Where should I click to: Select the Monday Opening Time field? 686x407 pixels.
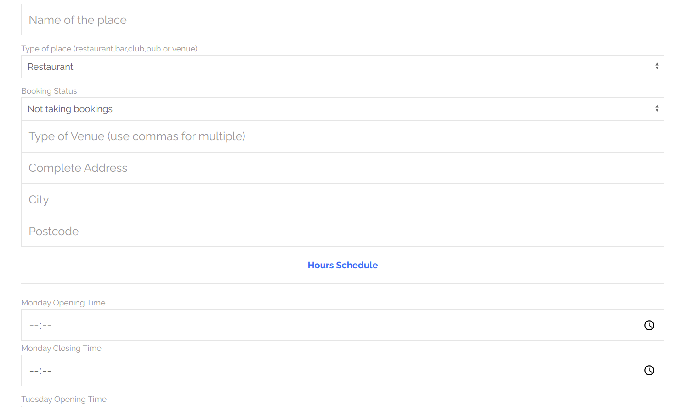(x=342, y=325)
